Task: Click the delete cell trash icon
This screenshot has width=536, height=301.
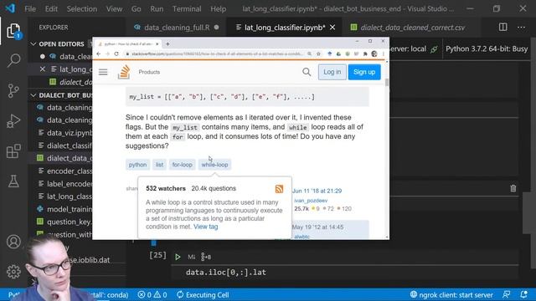Action: pyautogui.click(x=513, y=188)
